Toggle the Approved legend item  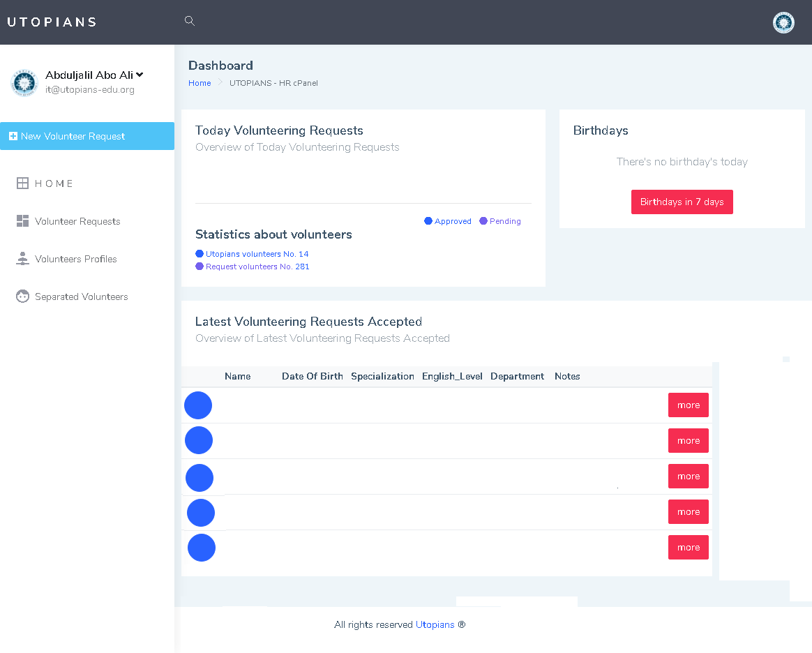[448, 221]
